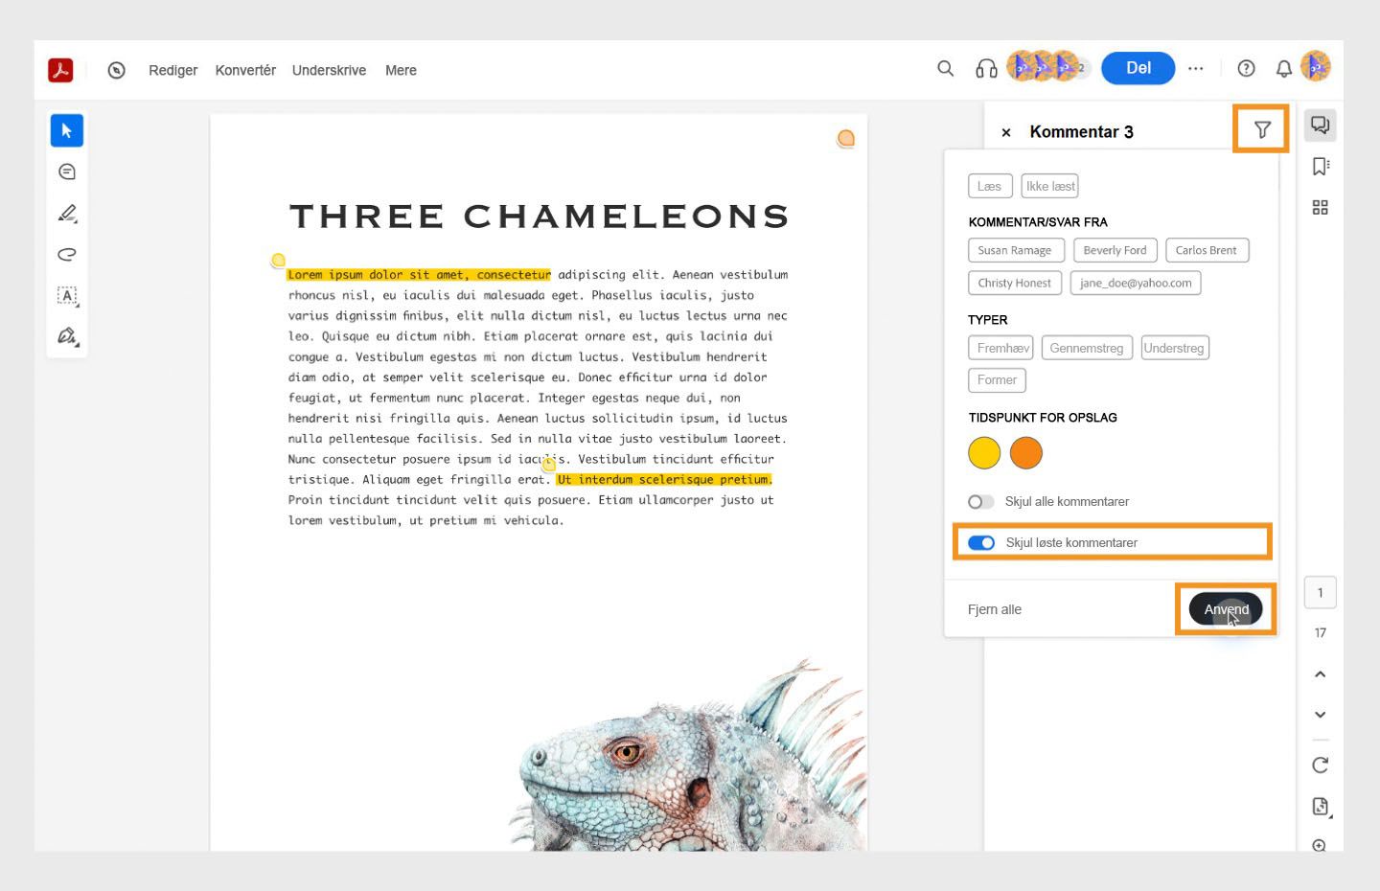Choose the add comment tool
1380x891 pixels.
(x=67, y=171)
